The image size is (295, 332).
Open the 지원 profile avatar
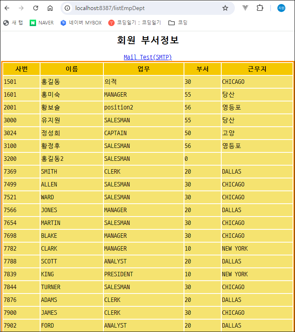coord(281,8)
